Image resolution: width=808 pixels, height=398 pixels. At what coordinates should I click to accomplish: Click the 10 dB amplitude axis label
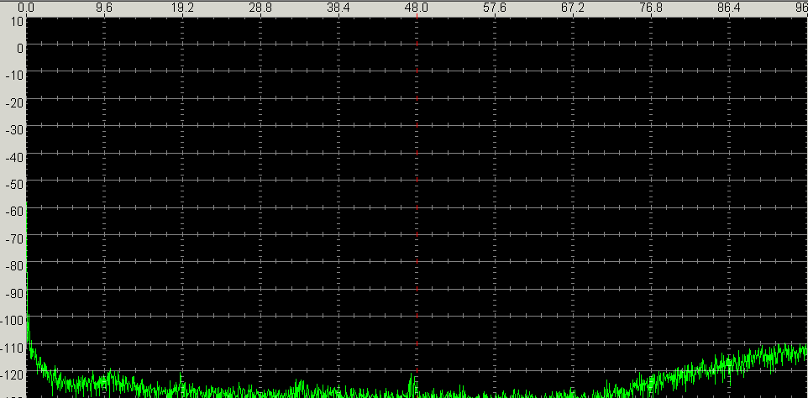(17, 22)
